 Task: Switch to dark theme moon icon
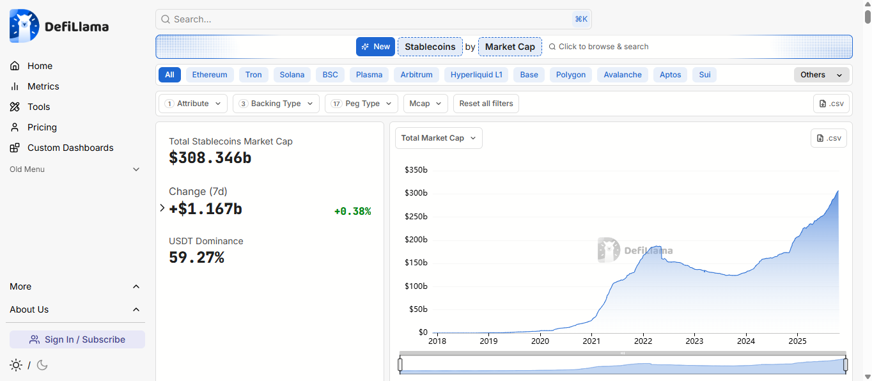(42, 365)
